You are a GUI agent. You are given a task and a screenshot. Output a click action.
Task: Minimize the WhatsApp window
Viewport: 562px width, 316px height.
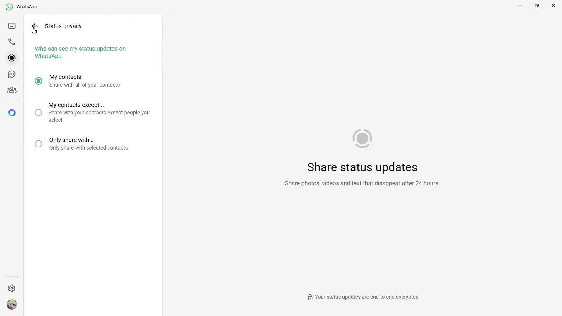click(520, 6)
